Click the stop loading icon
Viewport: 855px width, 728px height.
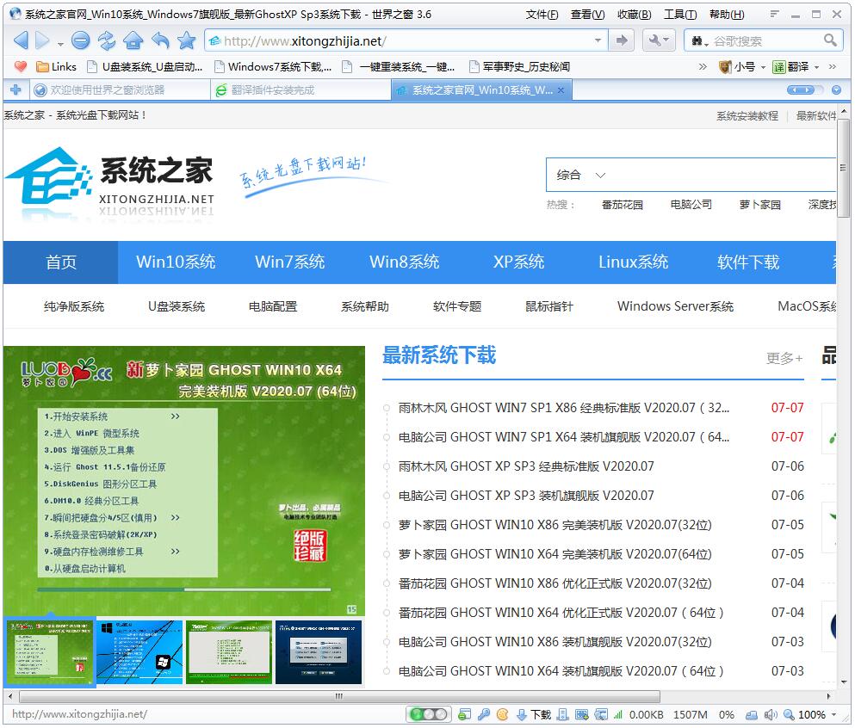80,40
